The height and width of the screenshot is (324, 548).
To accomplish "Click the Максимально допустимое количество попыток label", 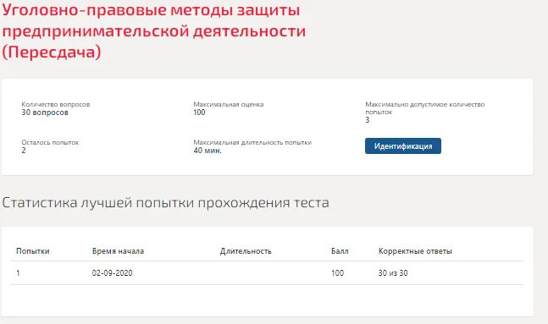I will coord(425,108).
